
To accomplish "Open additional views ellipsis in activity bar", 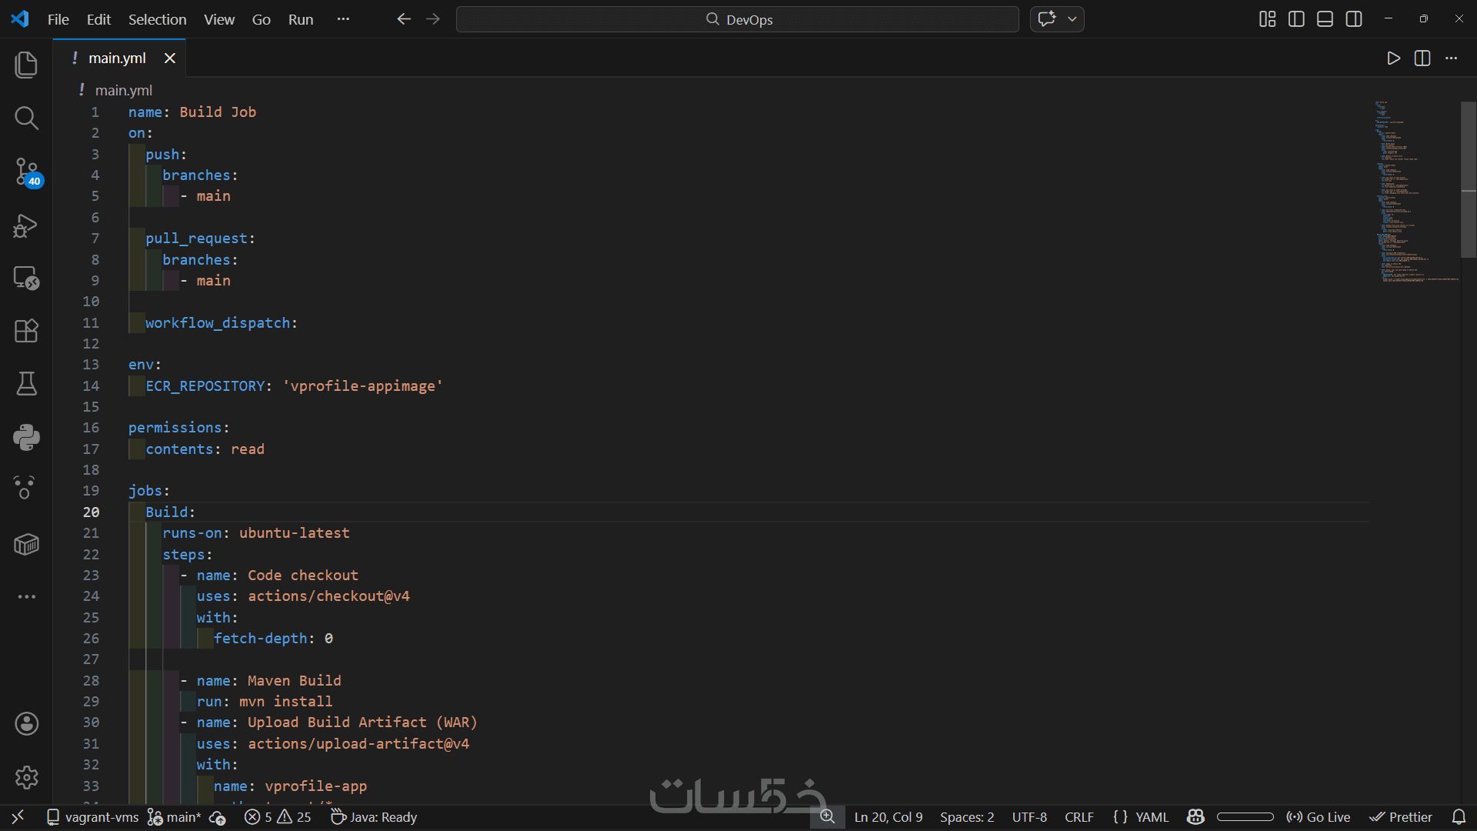I will point(26,596).
